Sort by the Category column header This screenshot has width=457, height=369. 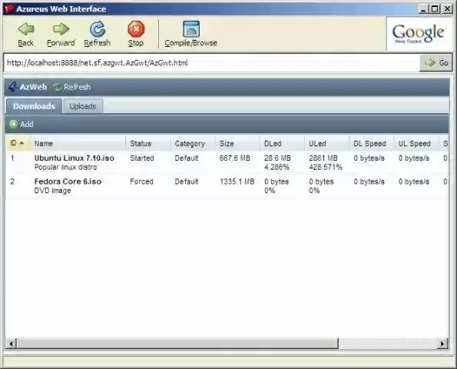click(193, 143)
